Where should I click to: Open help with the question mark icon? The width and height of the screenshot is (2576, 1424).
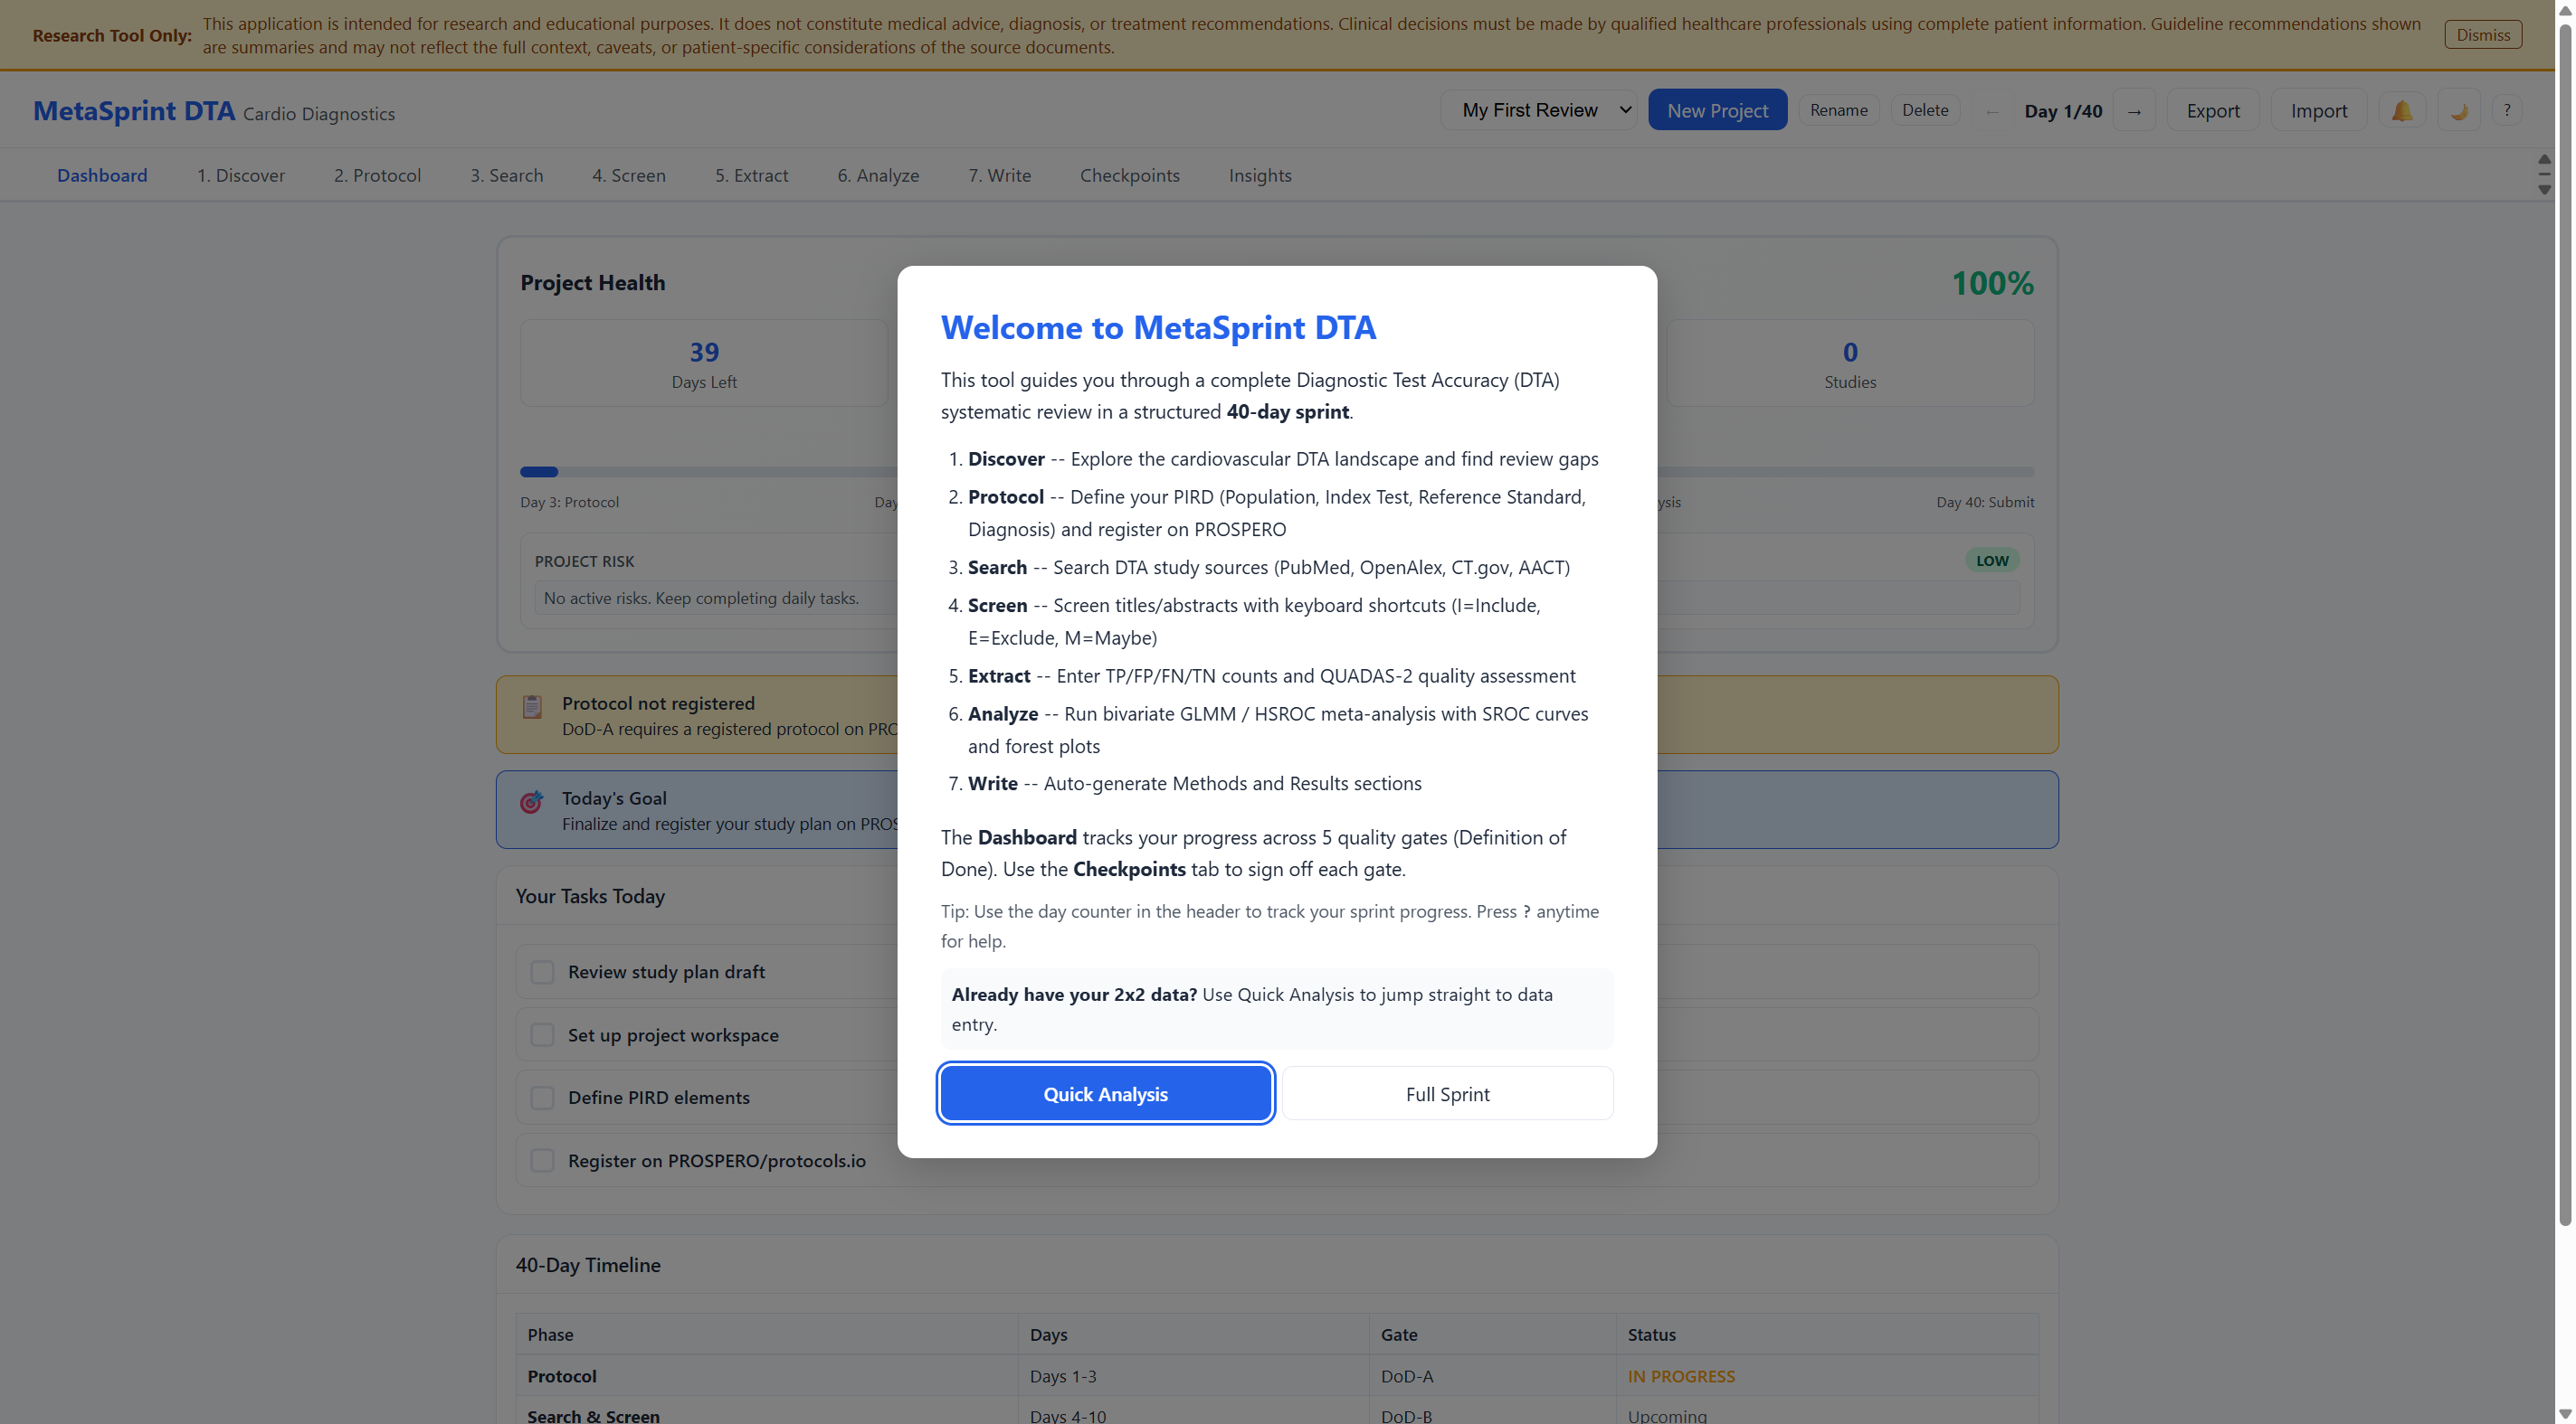pos(2506,111)
